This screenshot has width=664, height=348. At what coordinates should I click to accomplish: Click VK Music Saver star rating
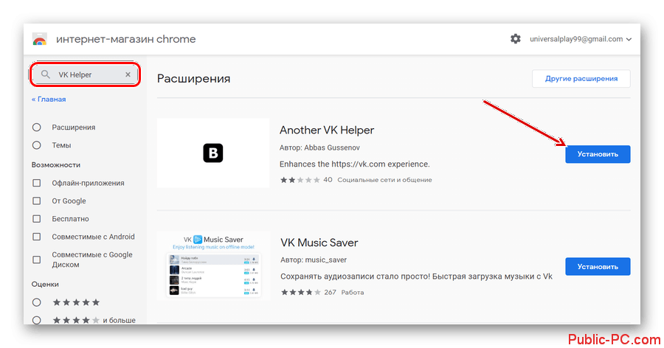click(x=301, y=293)
